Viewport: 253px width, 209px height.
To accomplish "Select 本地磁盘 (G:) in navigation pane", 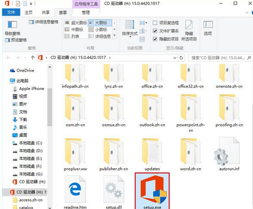I will [27, 174].
